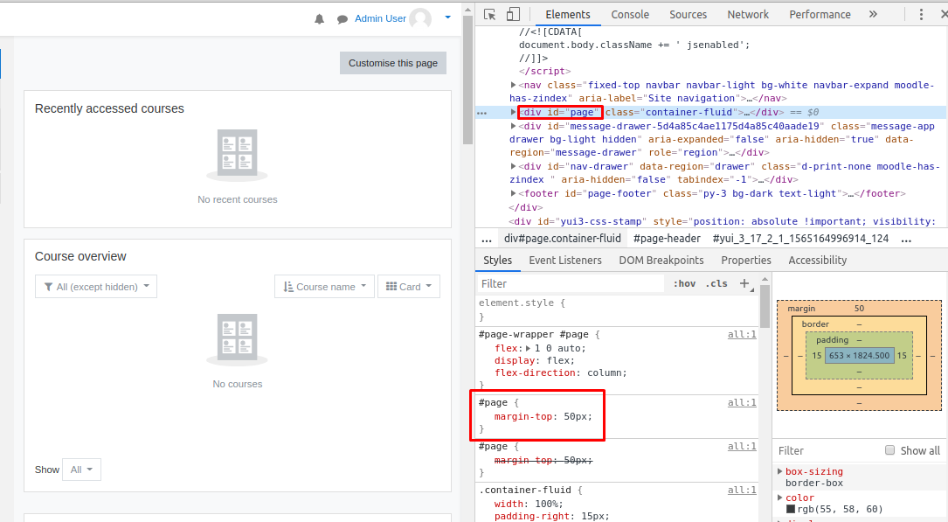948x522 pixels.
Task: Open the Properties pane tab
Action: (746, 260)
